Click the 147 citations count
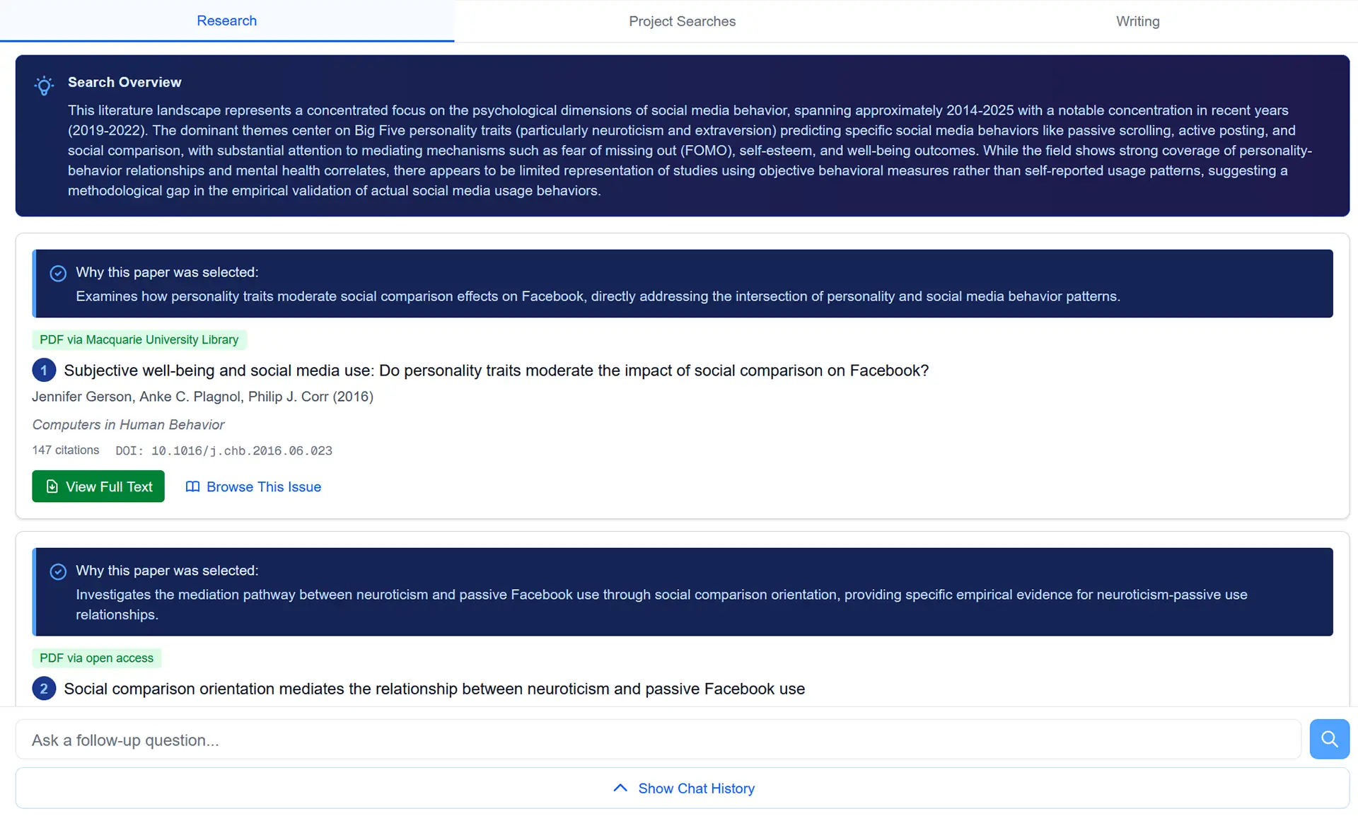Image resolution: width=1358 pixels, height=816 pixels. (x=66, y=450)
